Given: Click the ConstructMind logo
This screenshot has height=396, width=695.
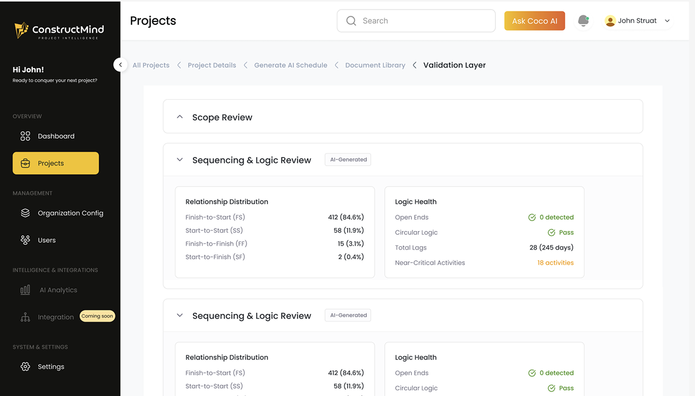Looking at the screenshot, I should pos(59,30).
